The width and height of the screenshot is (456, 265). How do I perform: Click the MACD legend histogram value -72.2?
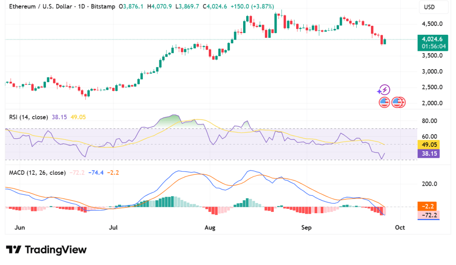pos(77,173)
